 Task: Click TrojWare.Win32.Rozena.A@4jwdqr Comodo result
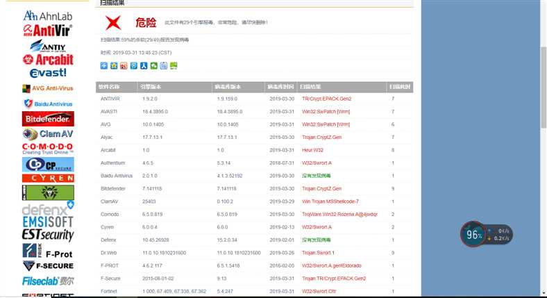pos(339,214)
